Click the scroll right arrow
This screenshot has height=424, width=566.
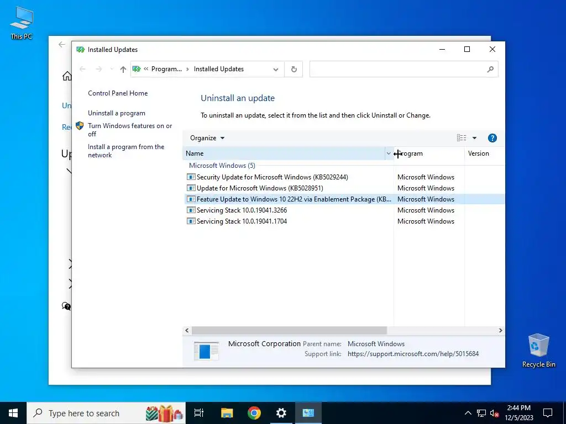[500, 331]
